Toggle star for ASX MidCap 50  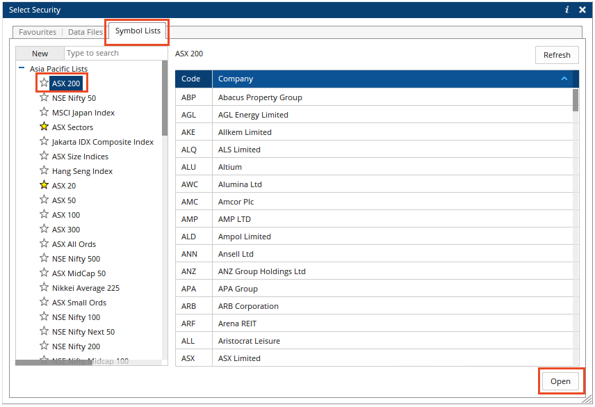tap(44, 273)
